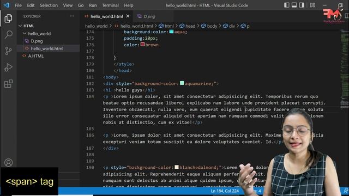Click the </head> closing tag text

click(x=123, y=71)
